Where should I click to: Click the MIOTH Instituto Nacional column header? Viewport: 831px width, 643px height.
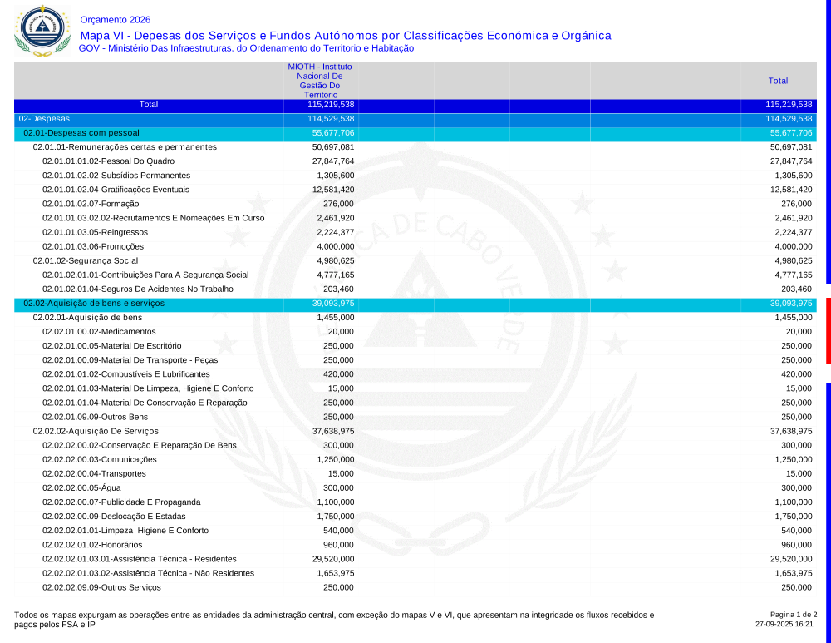pyautogui.click(x=319, y=81)
